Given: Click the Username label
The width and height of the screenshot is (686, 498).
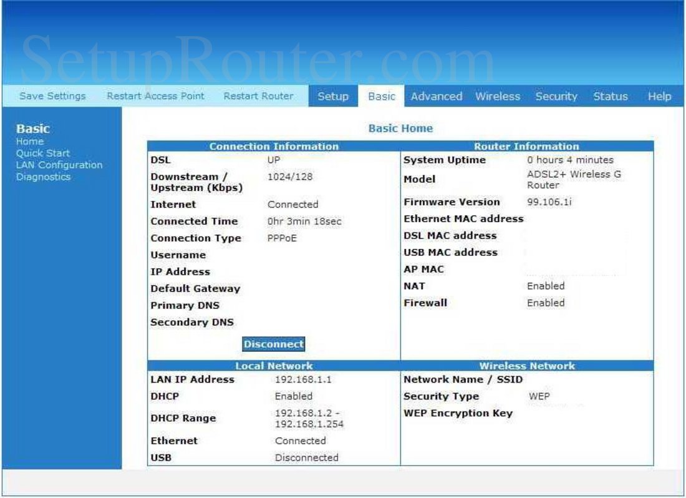Looking at the screenshot, I should click(178, 255).
